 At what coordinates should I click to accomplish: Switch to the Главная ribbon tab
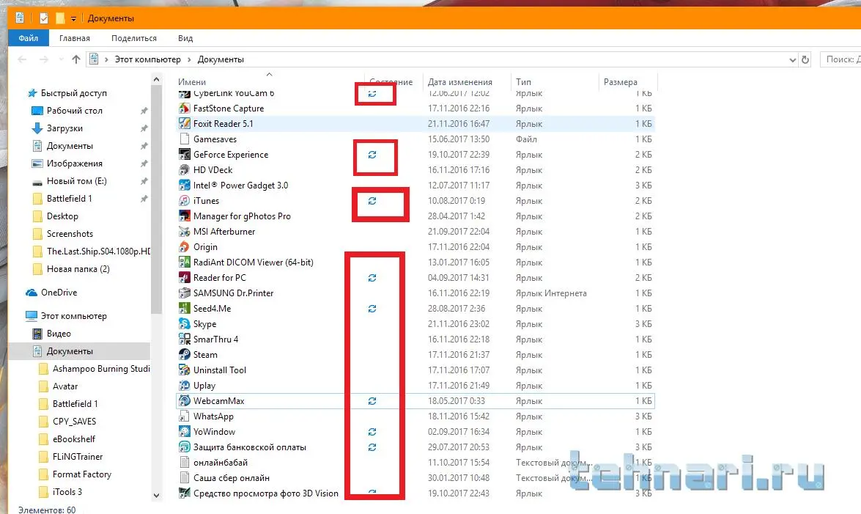point(75,38)
